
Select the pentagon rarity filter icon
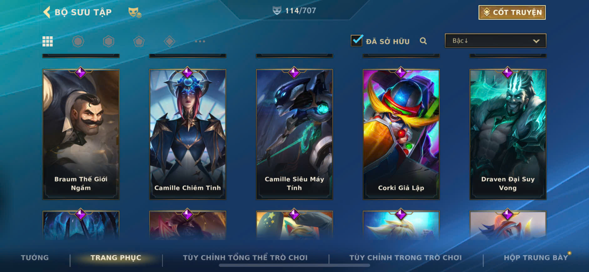tap(139, 41)
